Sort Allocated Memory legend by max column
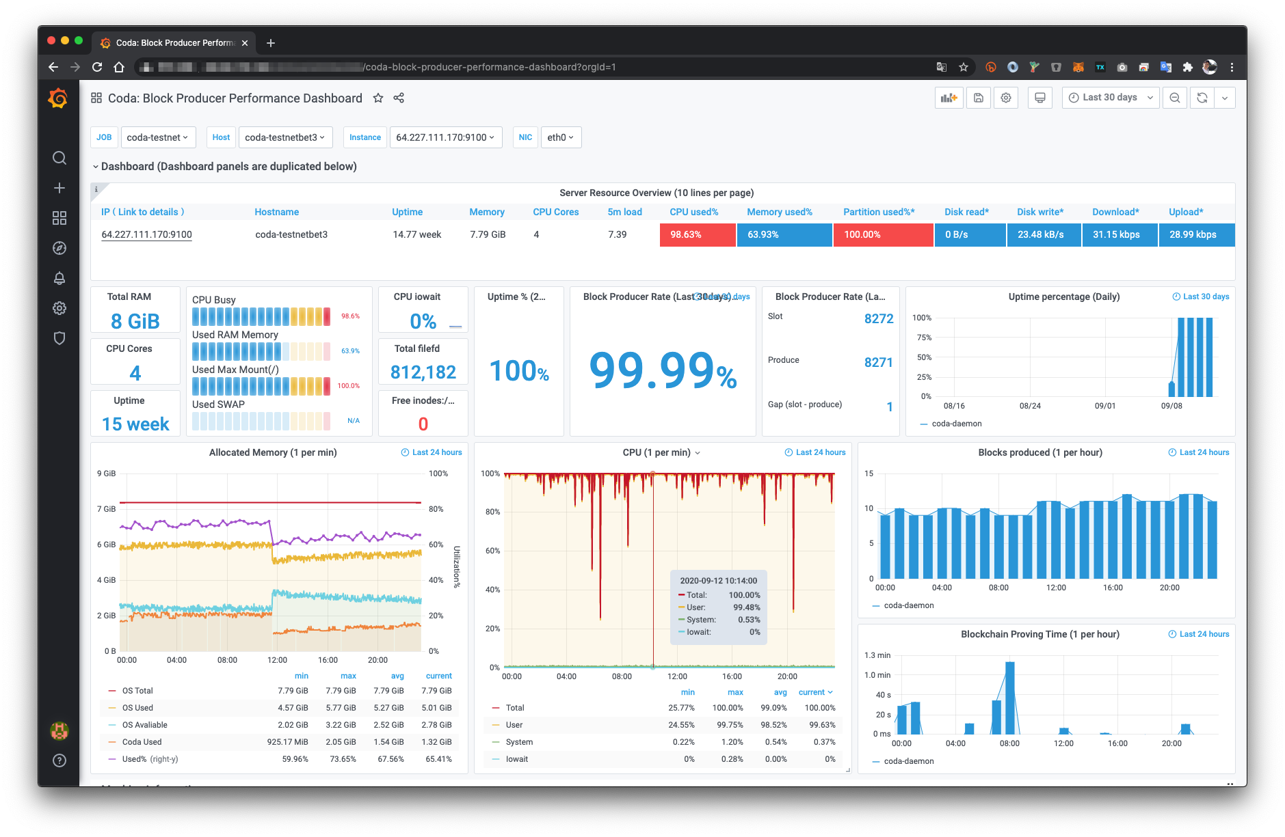1285x837 pixels. [x=348, y=676]
